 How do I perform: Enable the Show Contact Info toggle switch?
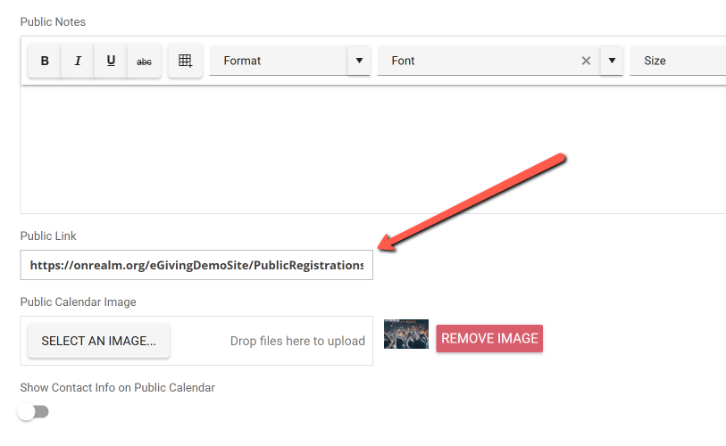(x=33, y=411)
